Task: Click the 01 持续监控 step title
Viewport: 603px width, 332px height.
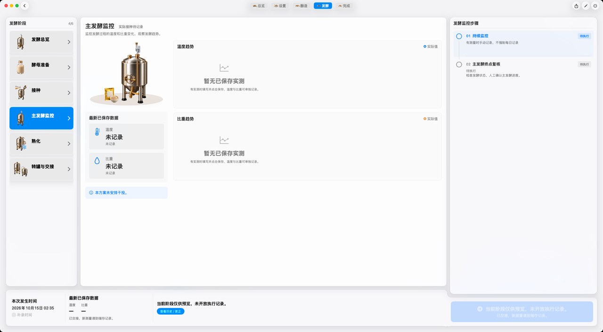Action: point(477,36)
